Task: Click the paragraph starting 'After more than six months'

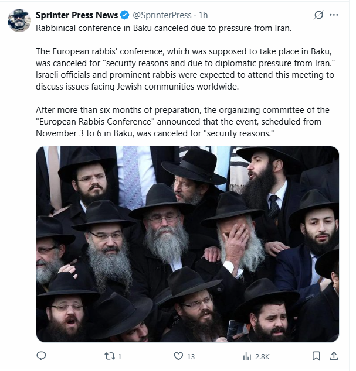Action: [x=182, y=122]
